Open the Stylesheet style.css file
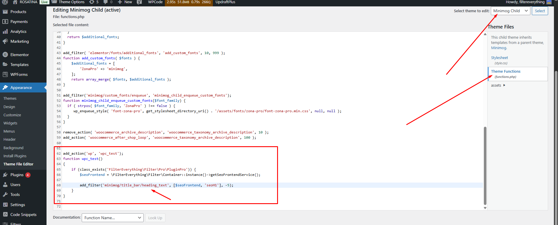 pyautogui.click(x=500, y=60)
